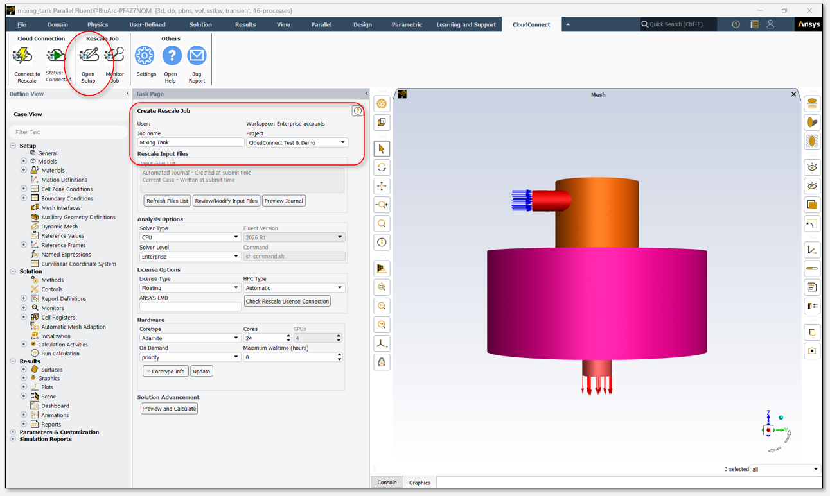Click the probe info tool icon
This screenshot has width=830, height=496.
(x=382, y=243)
